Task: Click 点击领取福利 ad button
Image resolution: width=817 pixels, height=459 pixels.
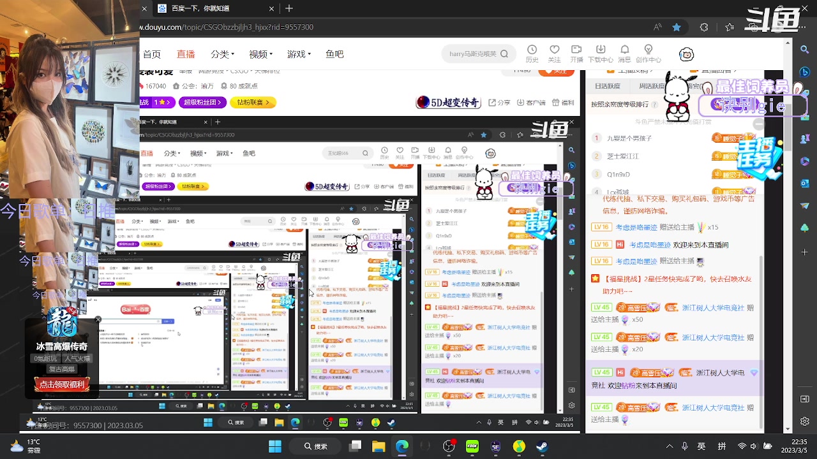Action: [62, 384]
